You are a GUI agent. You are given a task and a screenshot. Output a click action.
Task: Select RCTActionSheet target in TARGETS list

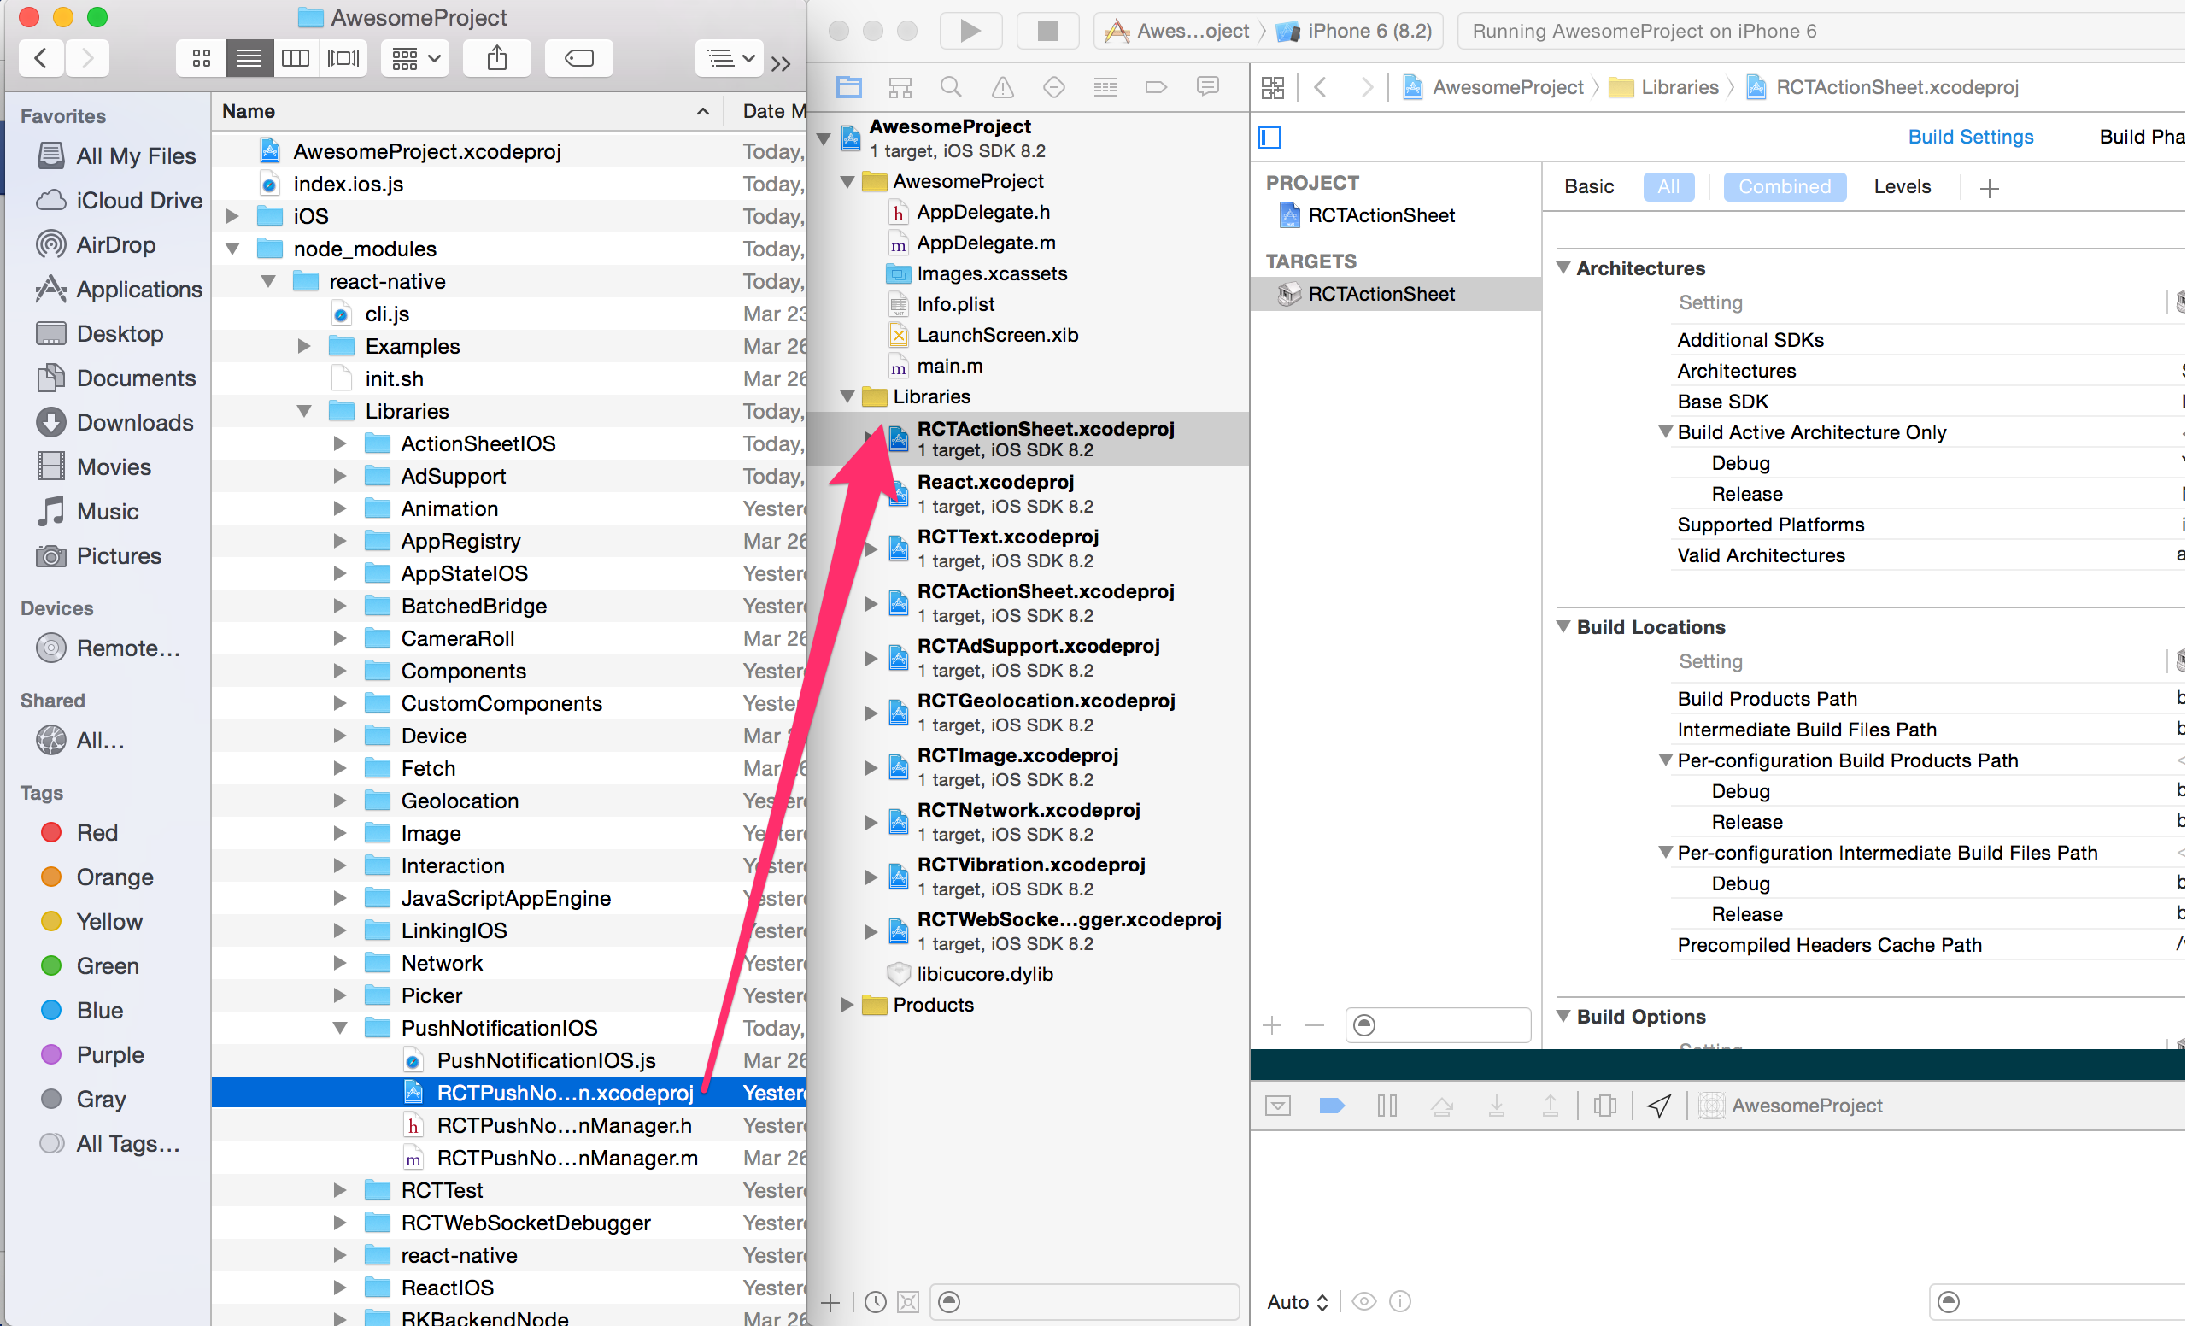click(1381, 294)
